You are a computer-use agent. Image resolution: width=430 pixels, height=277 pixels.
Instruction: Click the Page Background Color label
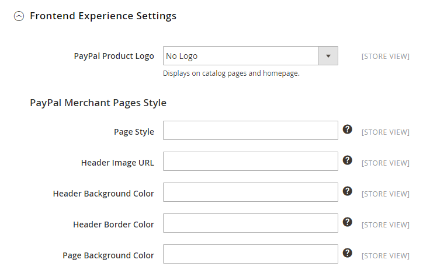point(108,255)
